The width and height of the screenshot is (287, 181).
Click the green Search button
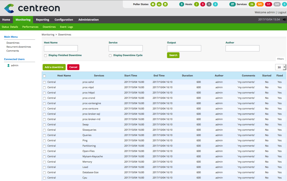(x=173, y=55)
